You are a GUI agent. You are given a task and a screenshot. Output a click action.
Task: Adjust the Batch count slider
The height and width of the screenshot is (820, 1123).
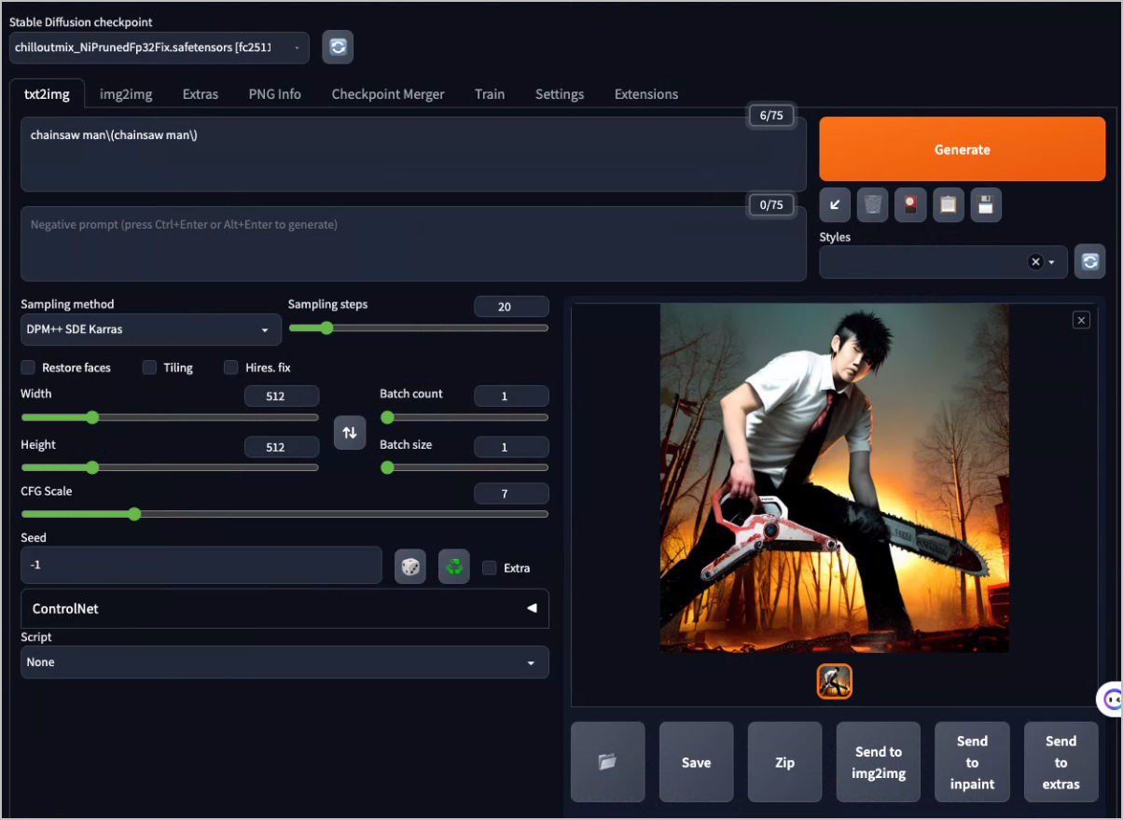coord(464,417)
